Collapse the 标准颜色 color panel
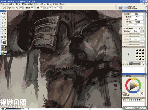 click(123, 76)
